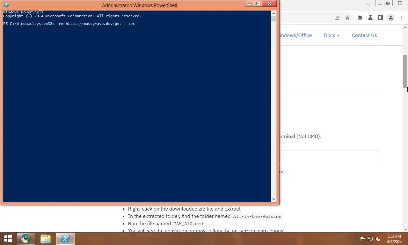408x245 pixels.
Task: Open the browser profile avatar
Action: [391, 18]
